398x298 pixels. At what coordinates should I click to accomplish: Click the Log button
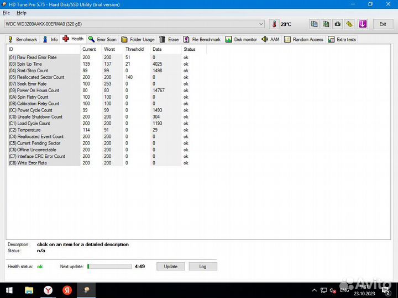[203, 267]
